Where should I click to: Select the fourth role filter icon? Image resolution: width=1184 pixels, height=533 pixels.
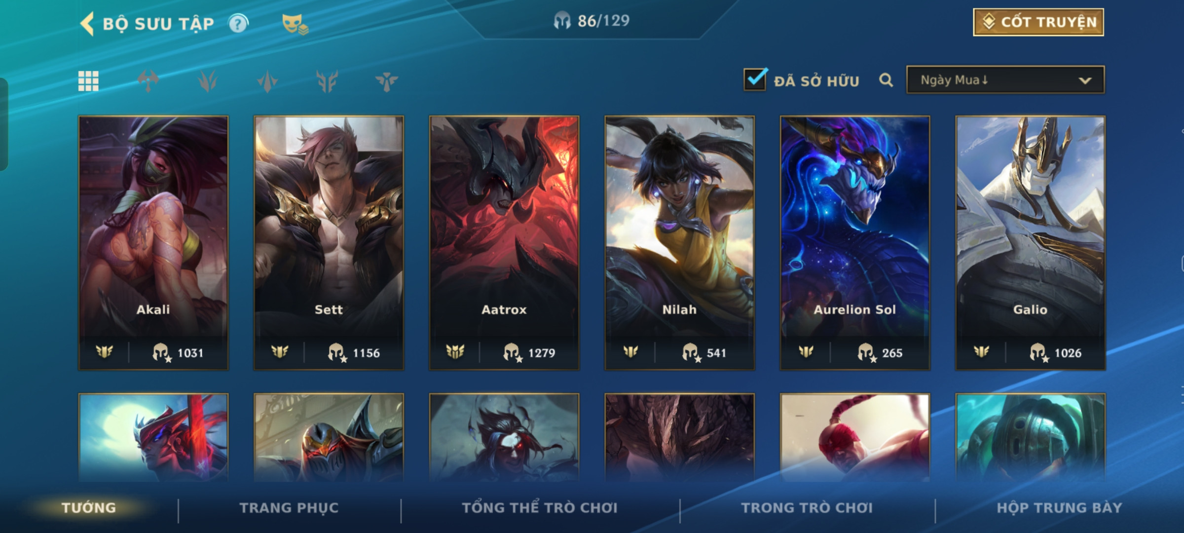click(x=327, y=81)
